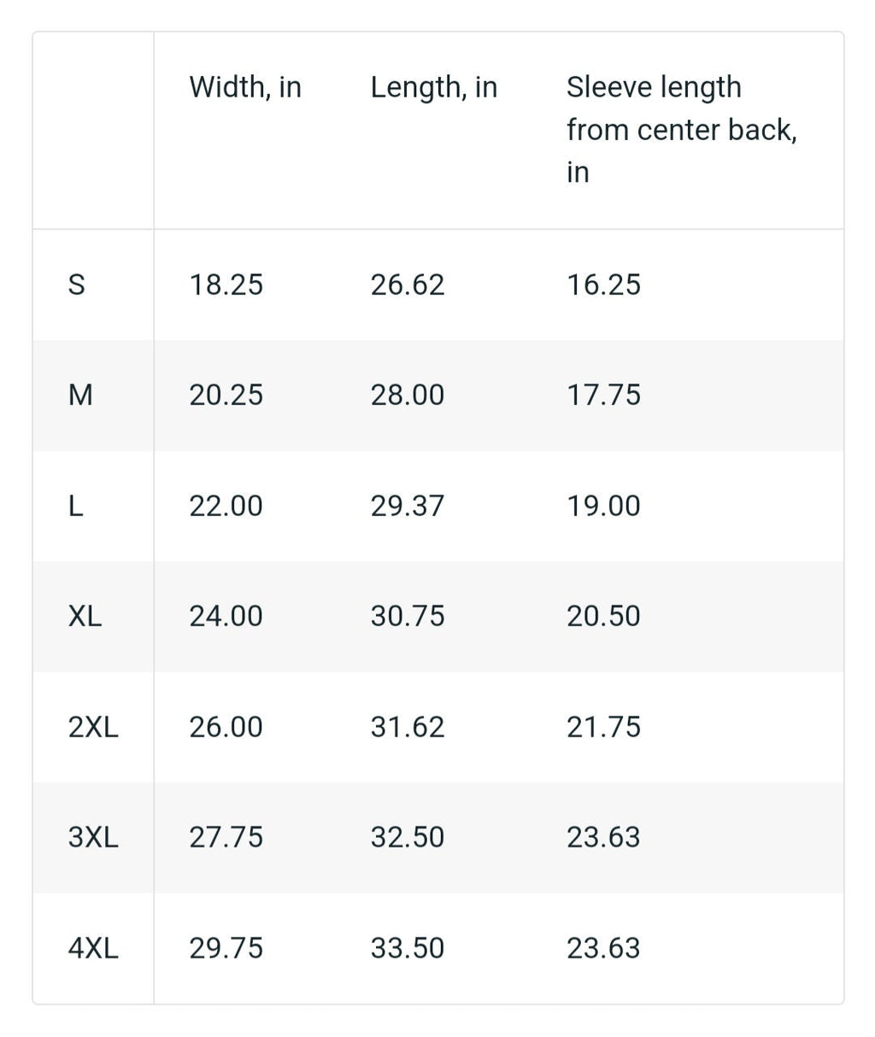Select the XL size row label
The height and width of the screenshot is (1037, 875).
pos(85,616)
